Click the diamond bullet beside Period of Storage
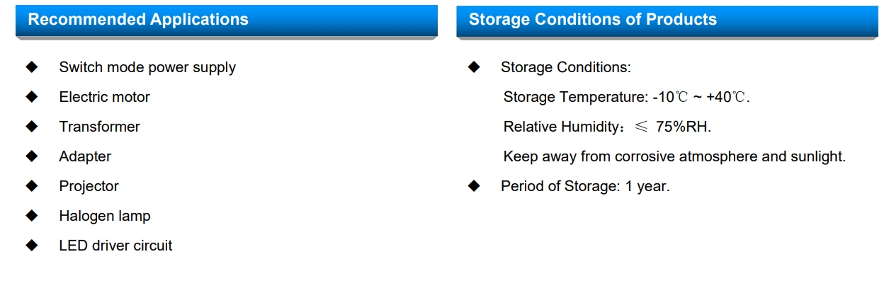The height and width of the screenshot is (293, 889). point(474,186)
